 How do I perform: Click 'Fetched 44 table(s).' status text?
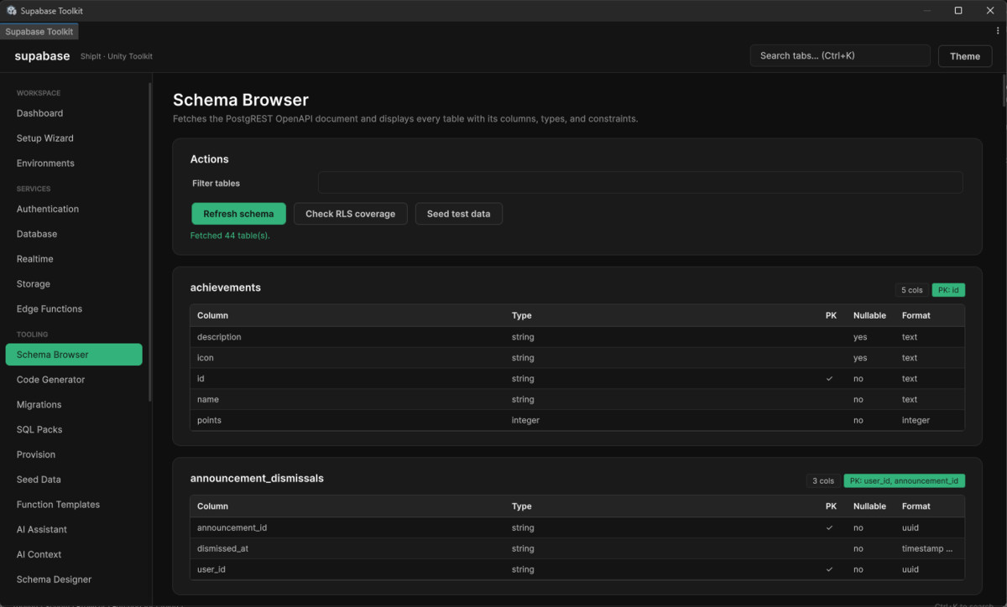(230, 236)
